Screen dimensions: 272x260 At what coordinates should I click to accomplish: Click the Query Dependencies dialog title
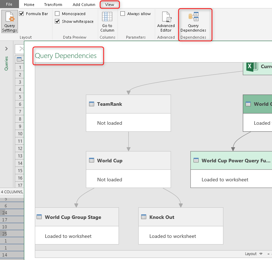tap(66, 56)
